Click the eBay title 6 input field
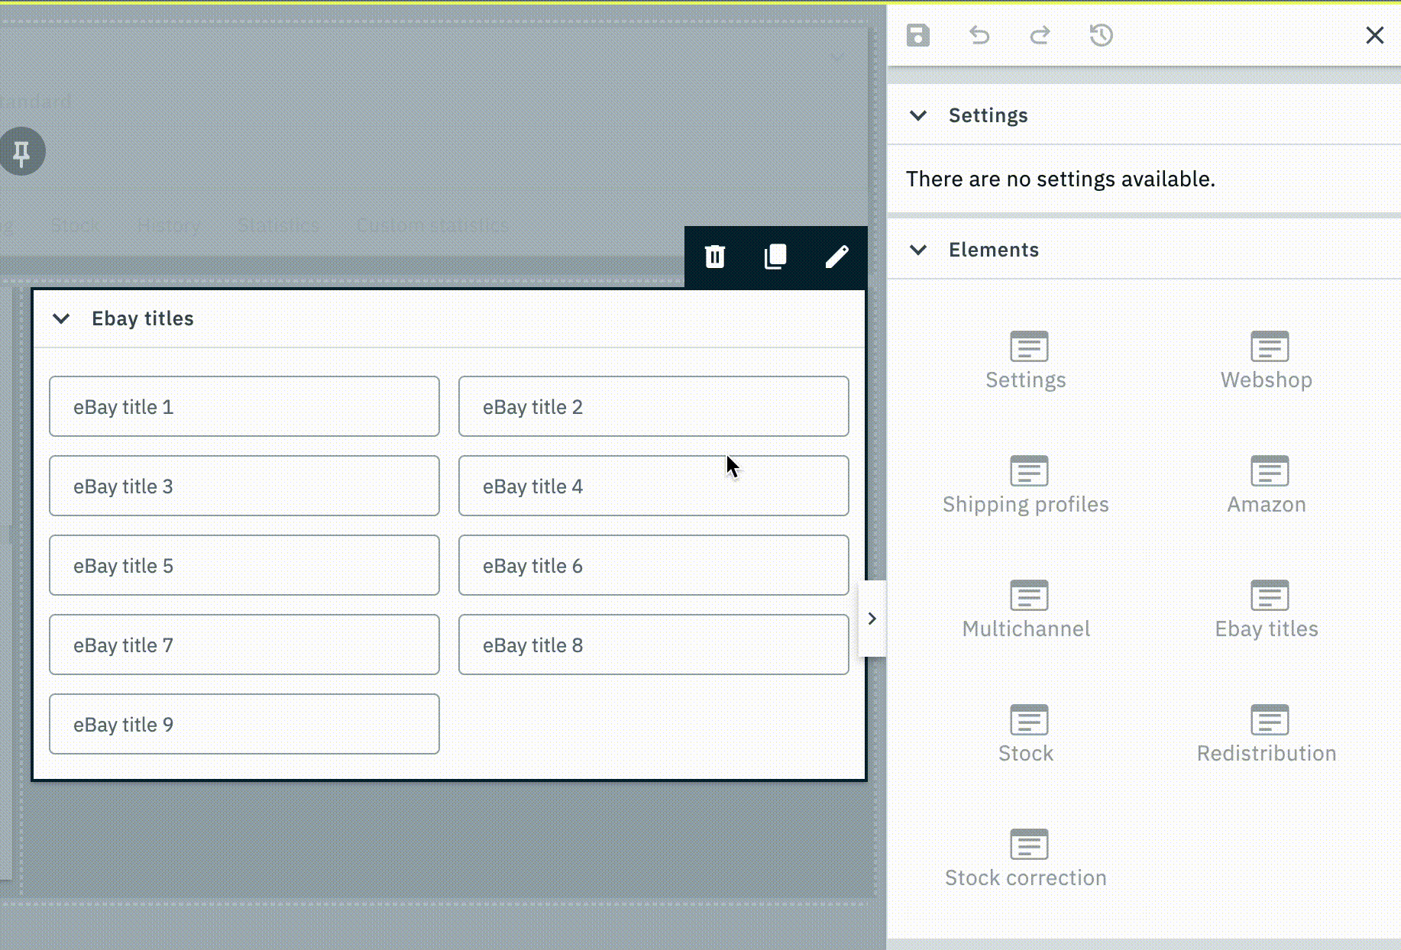Screen dimensions: 1401x950 click(x=654, y=565)
